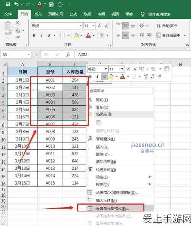This screenshot has height=226, width=191.
Task: Decrease indent in alignment group
Action: pyautogui.click(x=142, y=35)
